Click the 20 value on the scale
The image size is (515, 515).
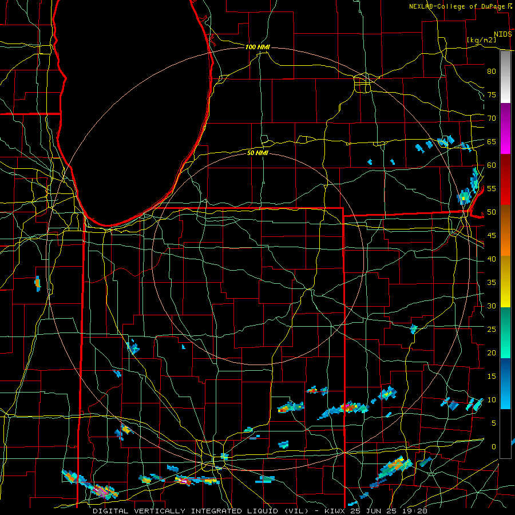[492, 353]
